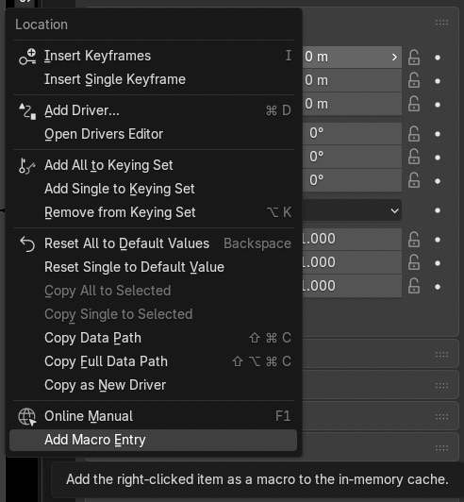Click the Reset All undo arrow icon

click(x=27, y=244)
